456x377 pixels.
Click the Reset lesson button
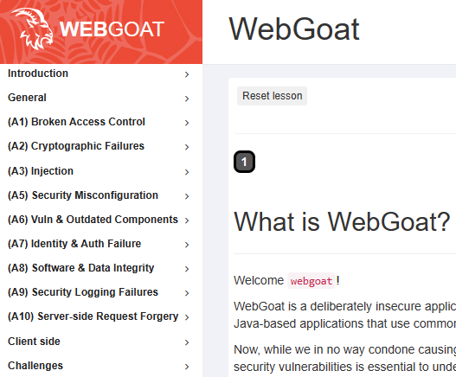(273, 96)
